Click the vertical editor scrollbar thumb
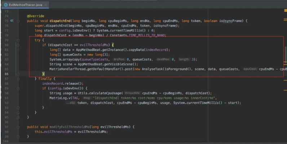Viewport: 287px width, 144px height. (x=286, y=54)
